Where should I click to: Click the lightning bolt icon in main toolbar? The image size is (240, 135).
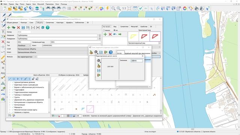[x=108, y=8]
